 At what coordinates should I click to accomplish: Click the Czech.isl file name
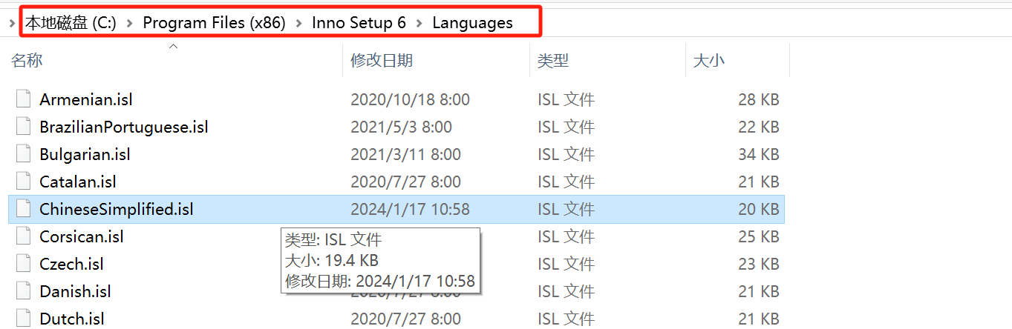(x=72, y=264)
